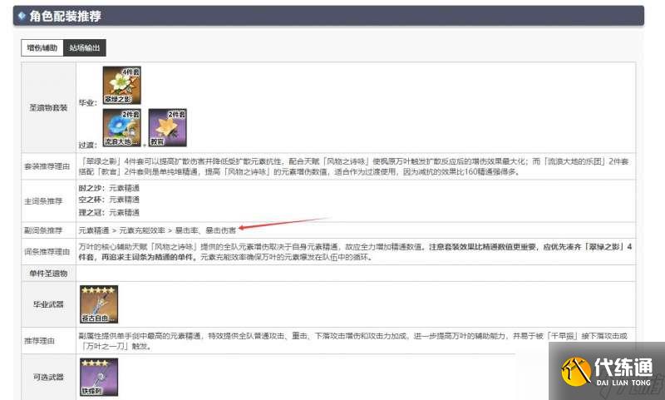The width and height of the screenshot is (665, 400).
Task: Click the 过渡: label in artifact row
Action: (x=88, y=145)
